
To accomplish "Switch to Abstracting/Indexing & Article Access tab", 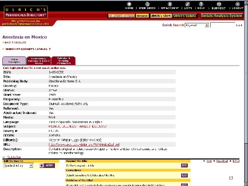I will point(39,61).
